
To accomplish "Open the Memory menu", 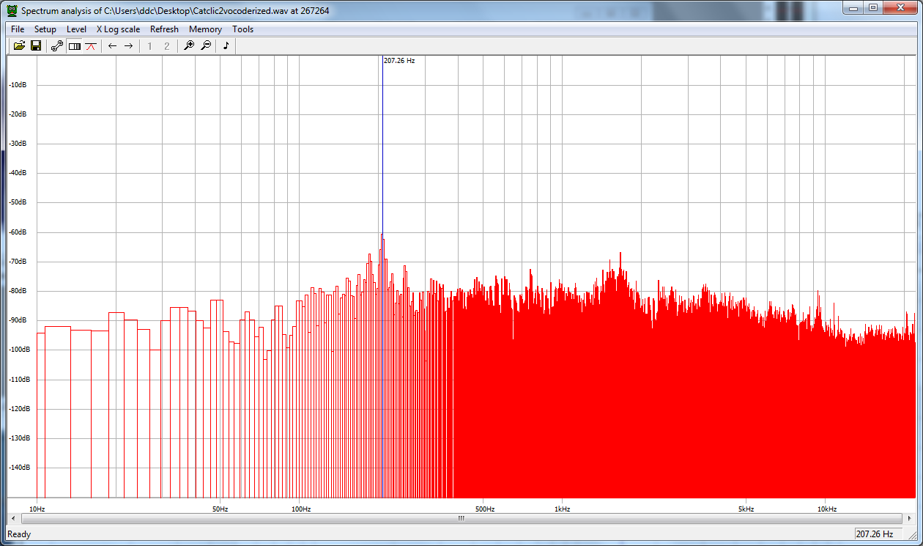I will pos(205,29).
